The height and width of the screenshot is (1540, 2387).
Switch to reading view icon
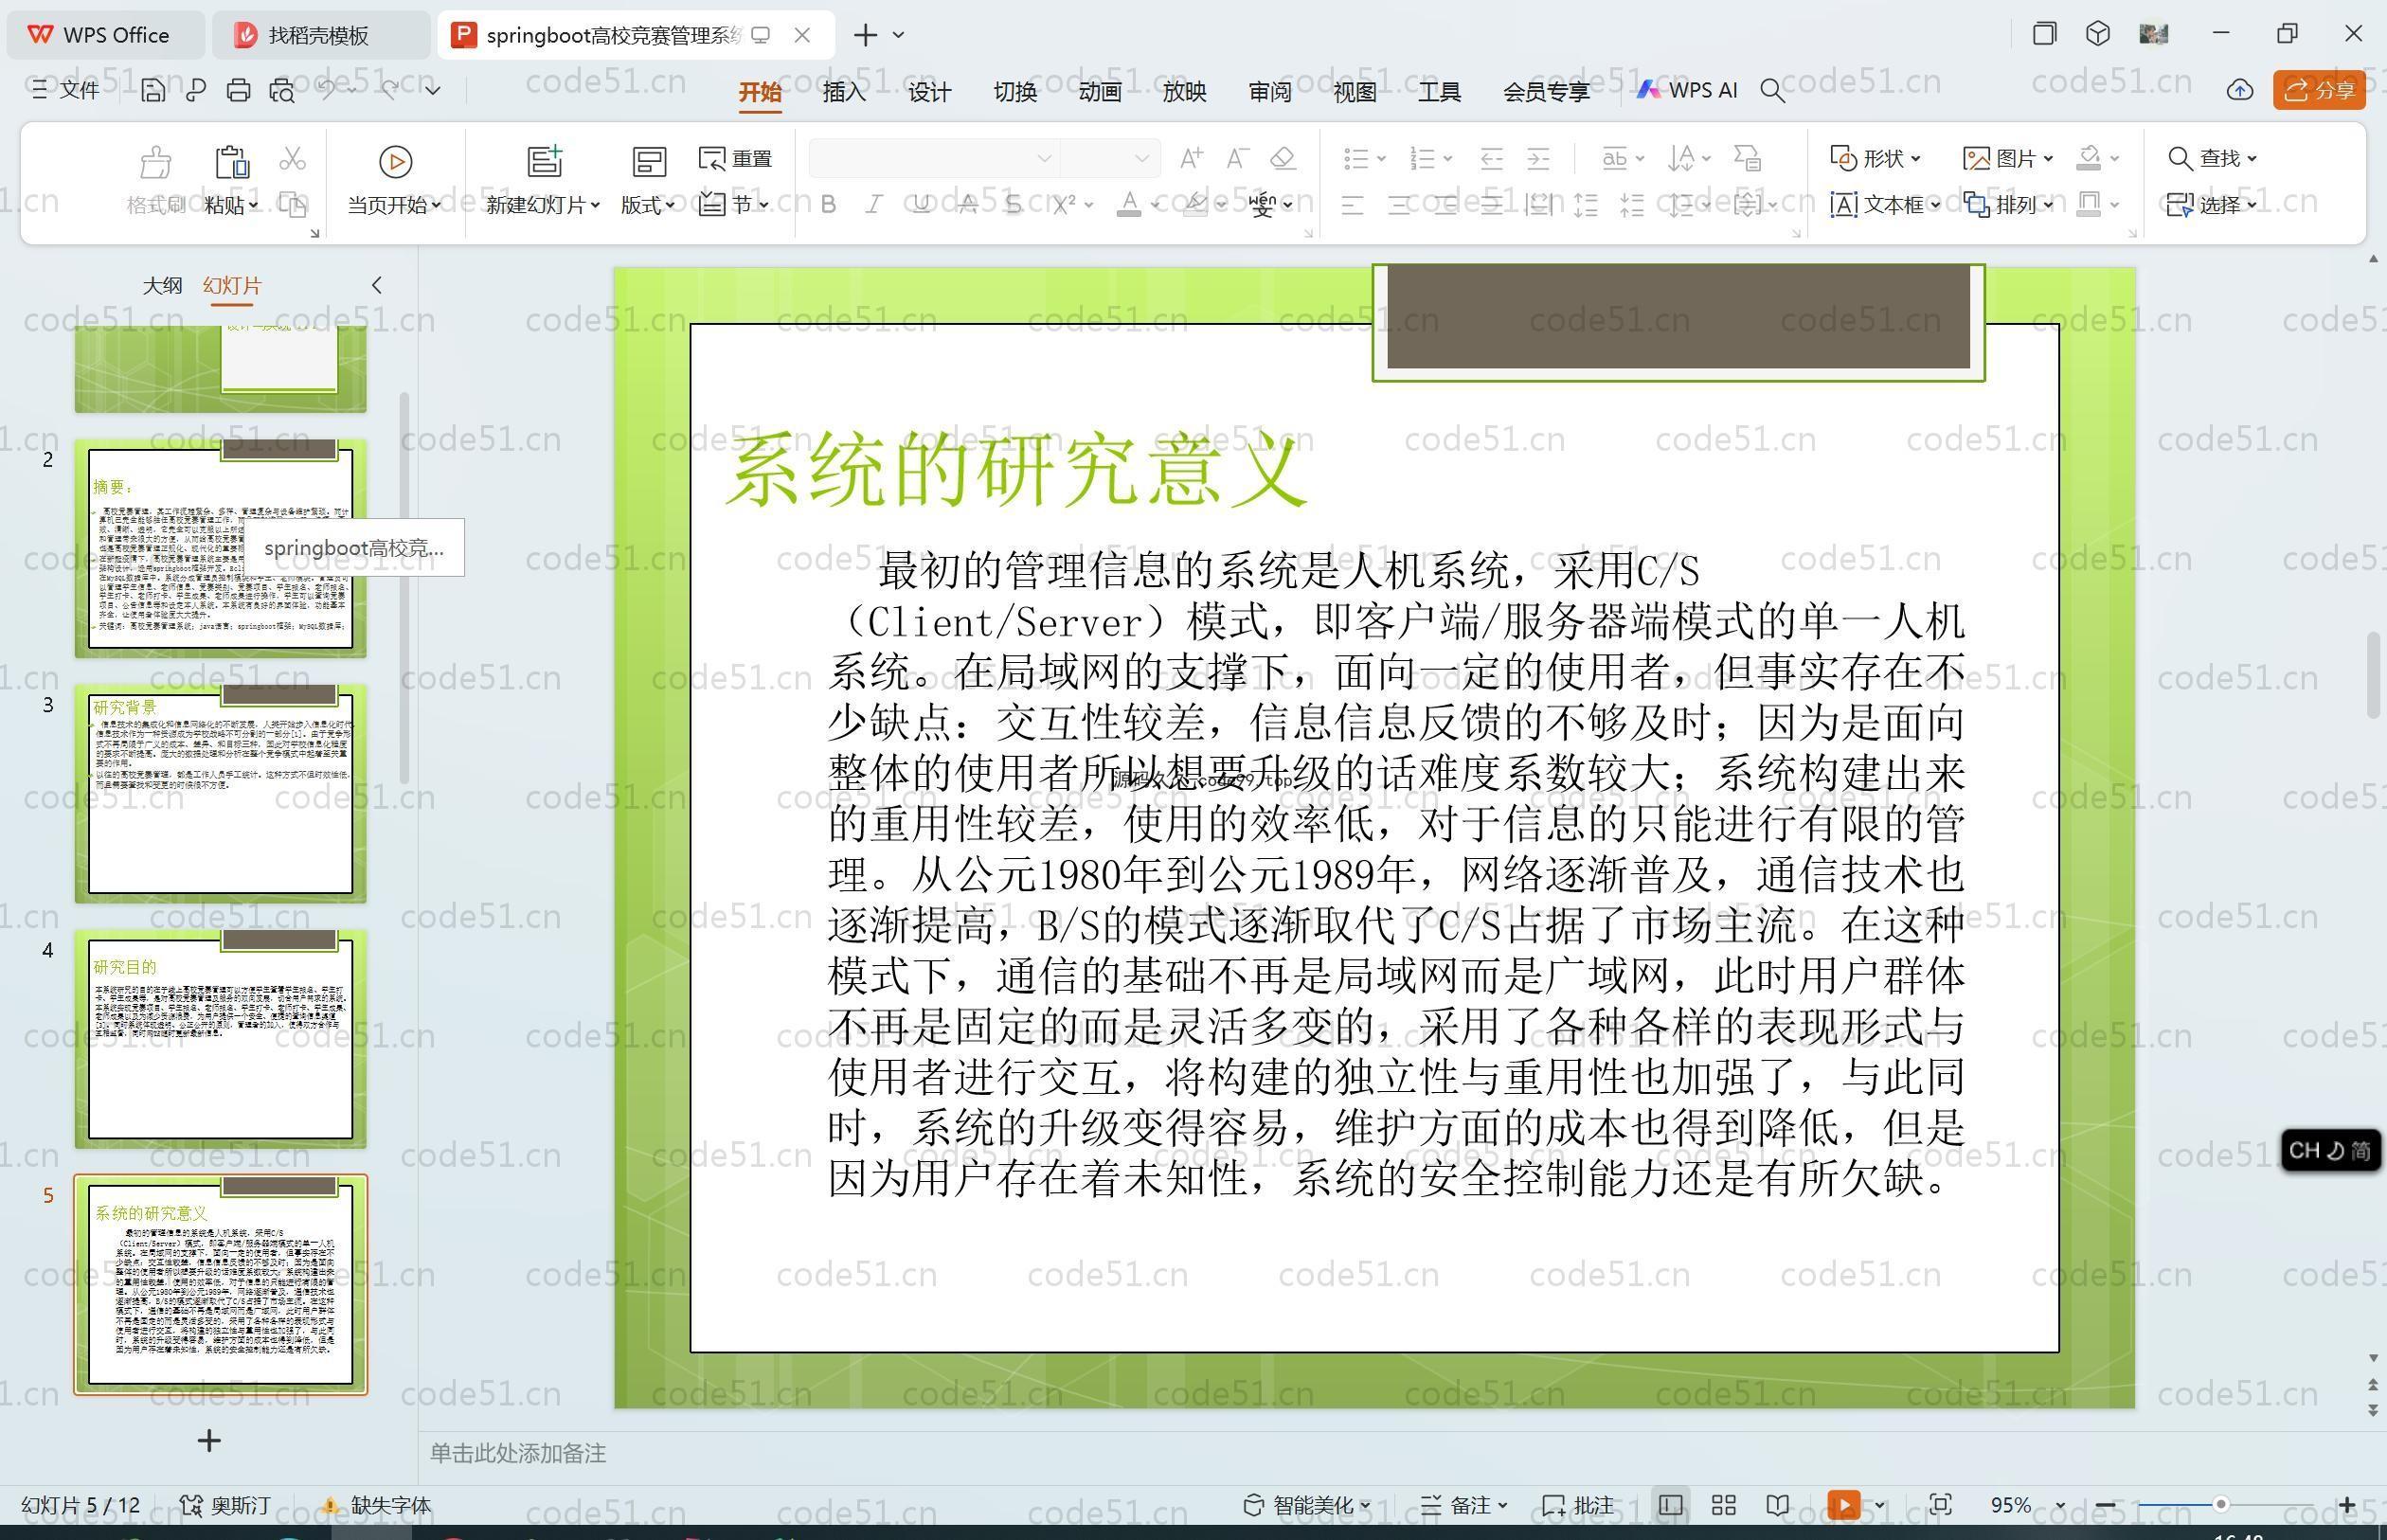1777,1505
